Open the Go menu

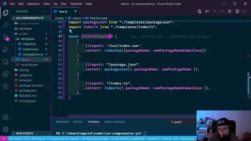(55, 4)
